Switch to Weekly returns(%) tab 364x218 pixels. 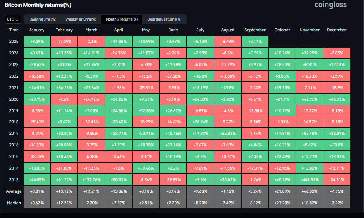[x=81, y=19]
